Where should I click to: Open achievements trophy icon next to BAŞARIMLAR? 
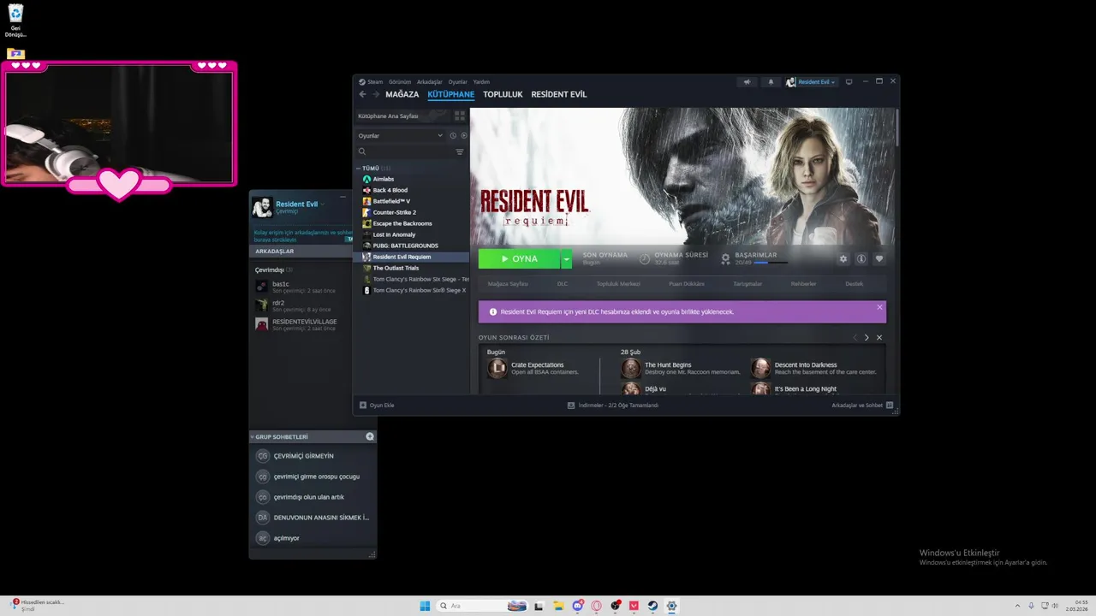(x=726, y=258)
